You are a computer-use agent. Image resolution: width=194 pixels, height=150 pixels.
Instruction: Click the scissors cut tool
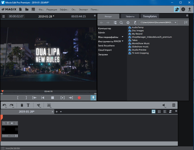38,105
